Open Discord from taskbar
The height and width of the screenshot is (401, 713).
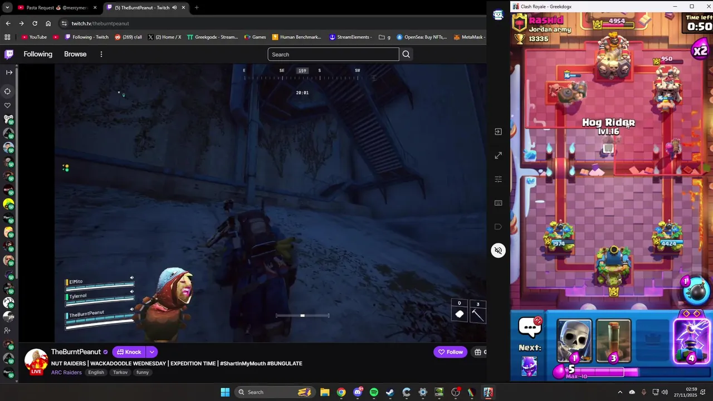[x=358, y=392]
